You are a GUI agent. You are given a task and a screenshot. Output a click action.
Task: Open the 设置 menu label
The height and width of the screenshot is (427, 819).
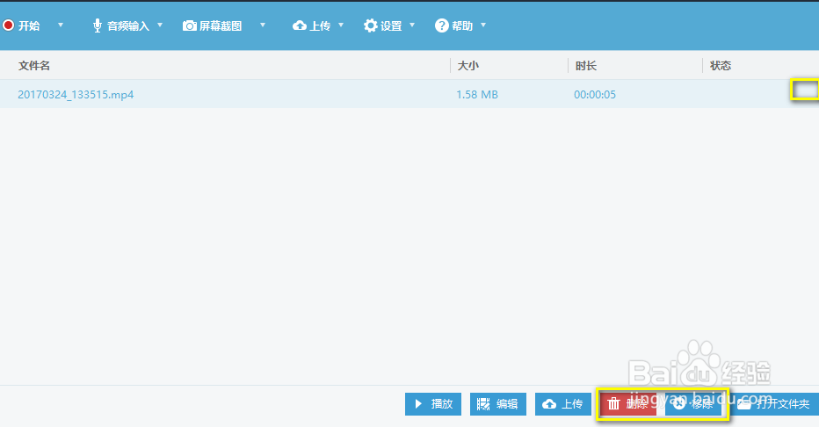tap(391, 26)
